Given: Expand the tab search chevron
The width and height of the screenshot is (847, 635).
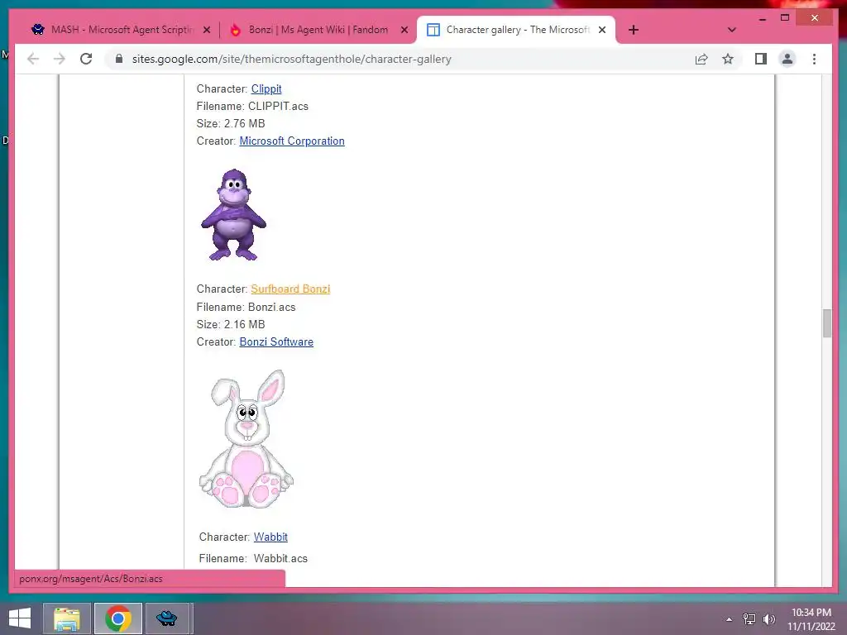Looking at the screenshot, I should pyautogui.click(x=731, y=30).
